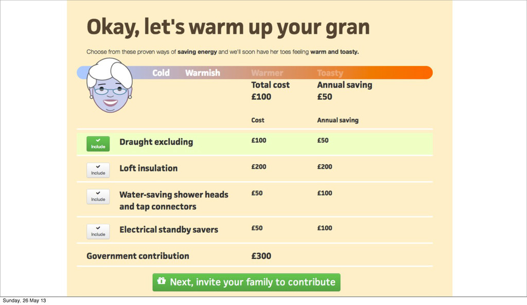Include Electrical standby savers
This screenshot has width=527, height=305.
point(98,231)
